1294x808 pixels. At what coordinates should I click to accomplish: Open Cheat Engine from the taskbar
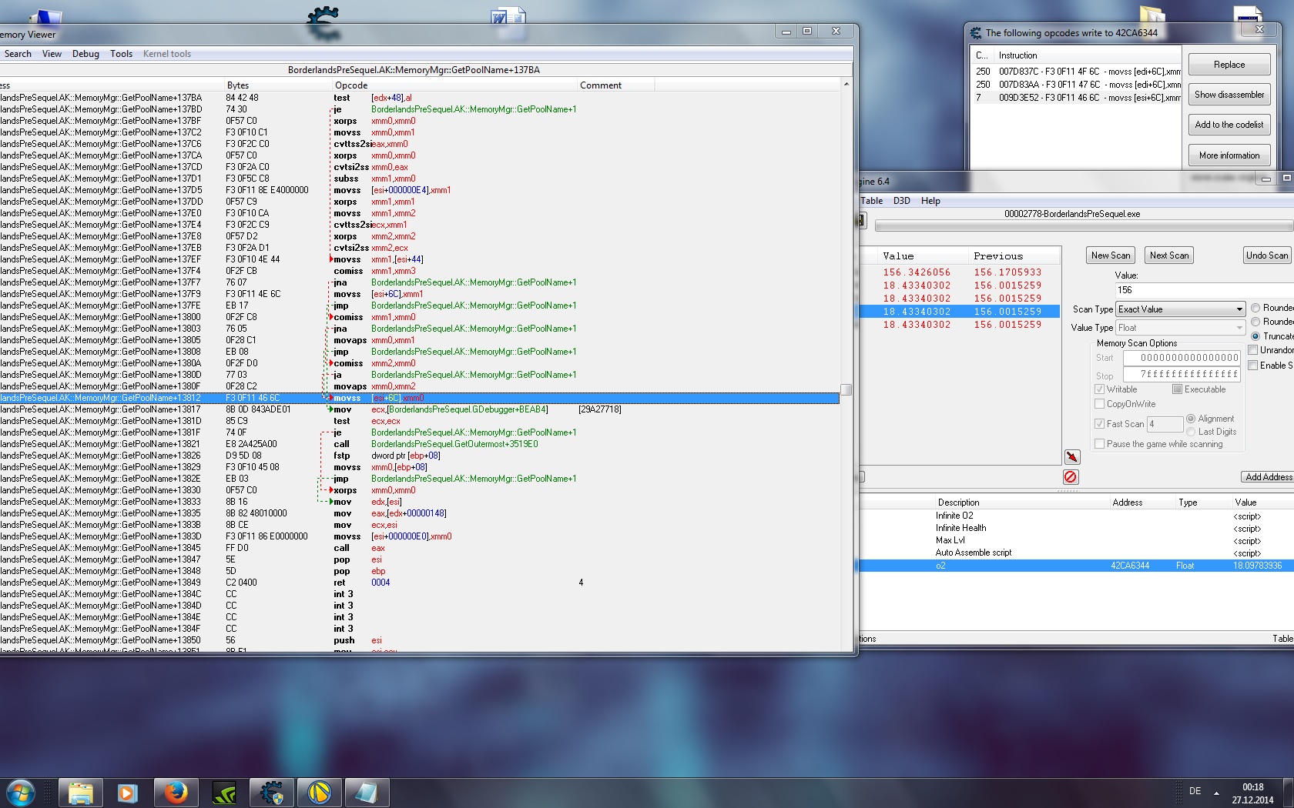coord(272,793)
